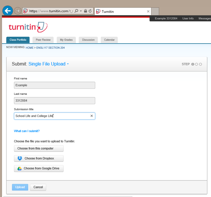
Task: Close the Turnitin browser tab
Action: [148, 11]
